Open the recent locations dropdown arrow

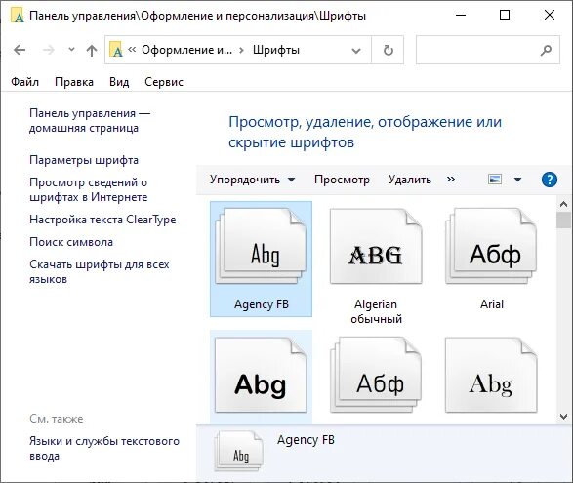71,50
